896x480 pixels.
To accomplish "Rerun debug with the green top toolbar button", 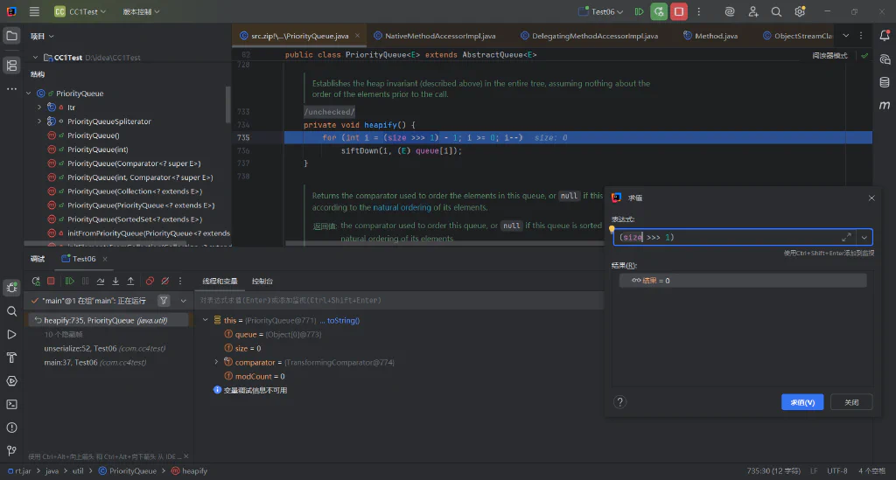I will pyautogui.click(x=659, y=11).
